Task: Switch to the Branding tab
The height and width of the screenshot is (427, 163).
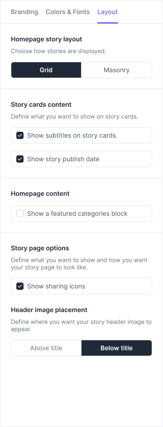Action: [24, 12]
